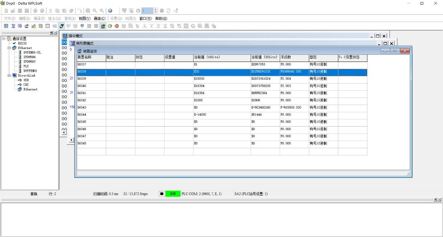Open the 通信(C) menu
The image size is (443, 237).
pos(100,19)
